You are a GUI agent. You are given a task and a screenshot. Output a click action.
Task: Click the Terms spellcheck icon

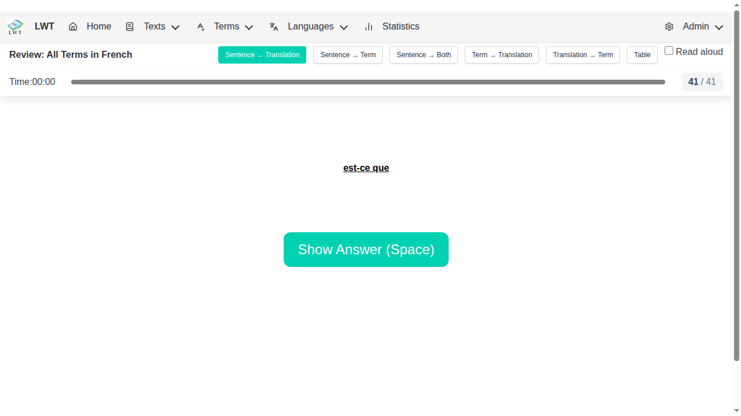201,27
